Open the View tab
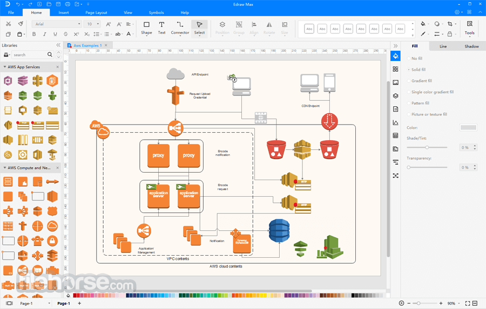 (x=128, y=12)
